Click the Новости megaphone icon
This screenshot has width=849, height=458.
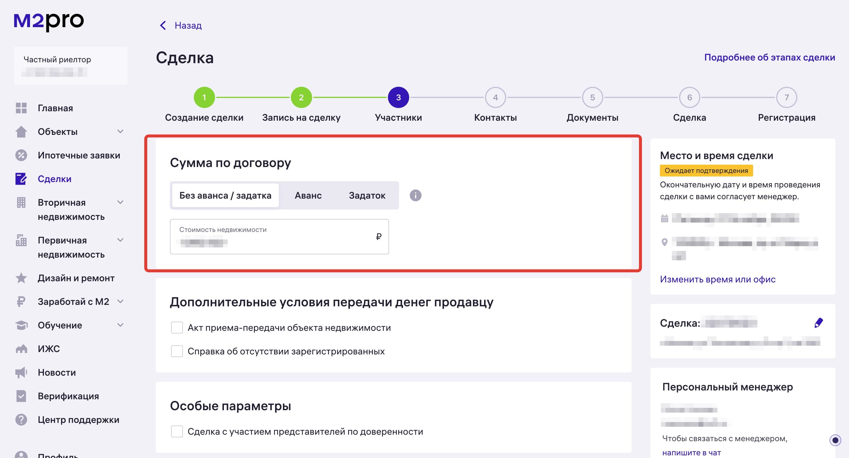click(21, 373)
